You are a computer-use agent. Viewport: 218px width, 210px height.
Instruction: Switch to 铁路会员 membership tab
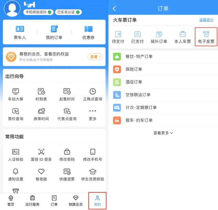pos(76,201)
